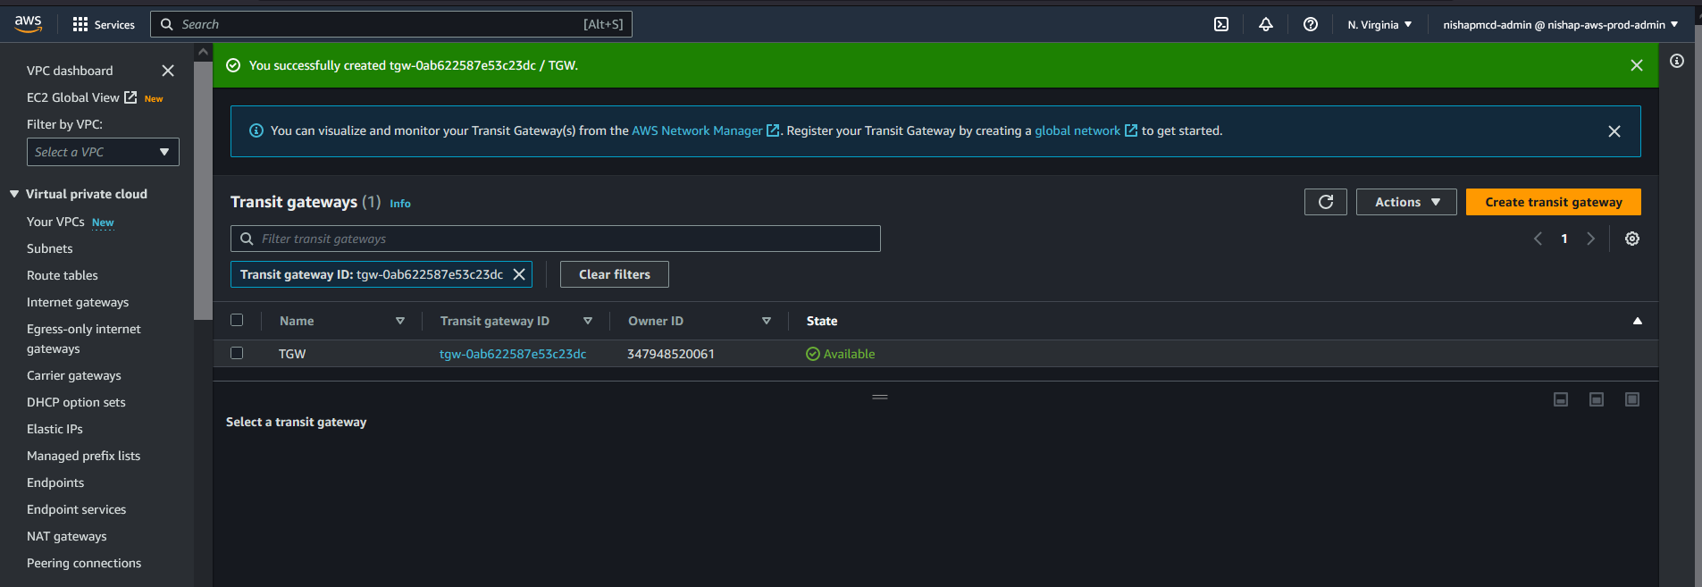Viewport: 1702px width, 587px height.
Task: Click in the Filter transit gateways field
Action: click(x=563, y=239)
